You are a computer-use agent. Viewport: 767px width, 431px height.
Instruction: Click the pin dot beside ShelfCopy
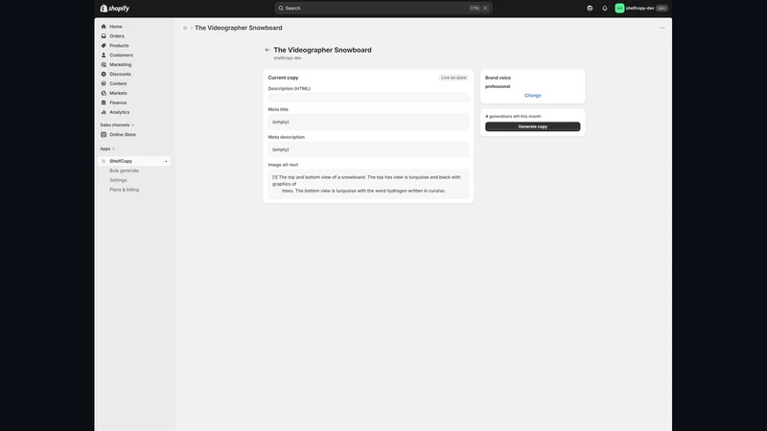pos(166,161)
